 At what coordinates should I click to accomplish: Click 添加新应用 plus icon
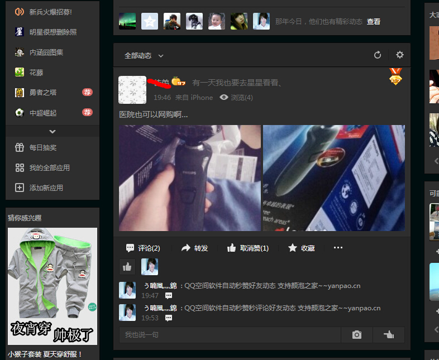20,188
